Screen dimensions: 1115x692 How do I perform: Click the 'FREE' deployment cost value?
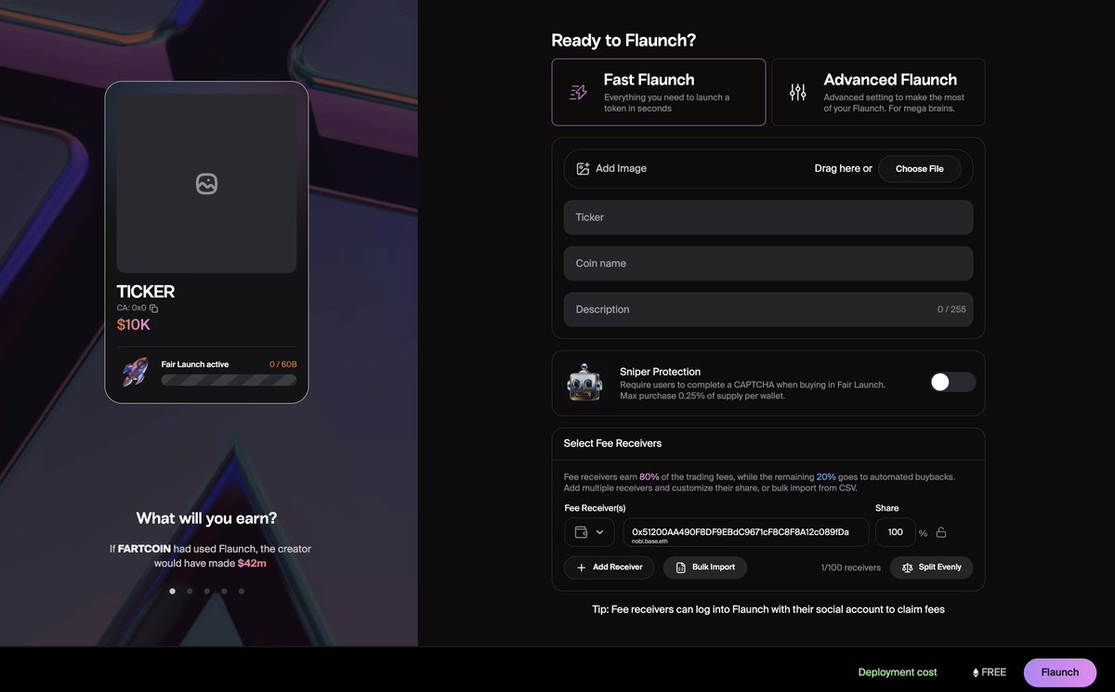click(993, 672)
